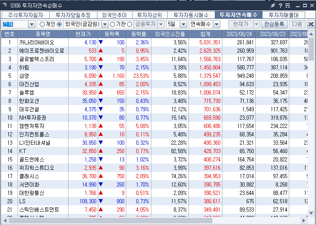
Task: Expand the 외국인(금감원) dropdown arrow
Action: (105, 24)
